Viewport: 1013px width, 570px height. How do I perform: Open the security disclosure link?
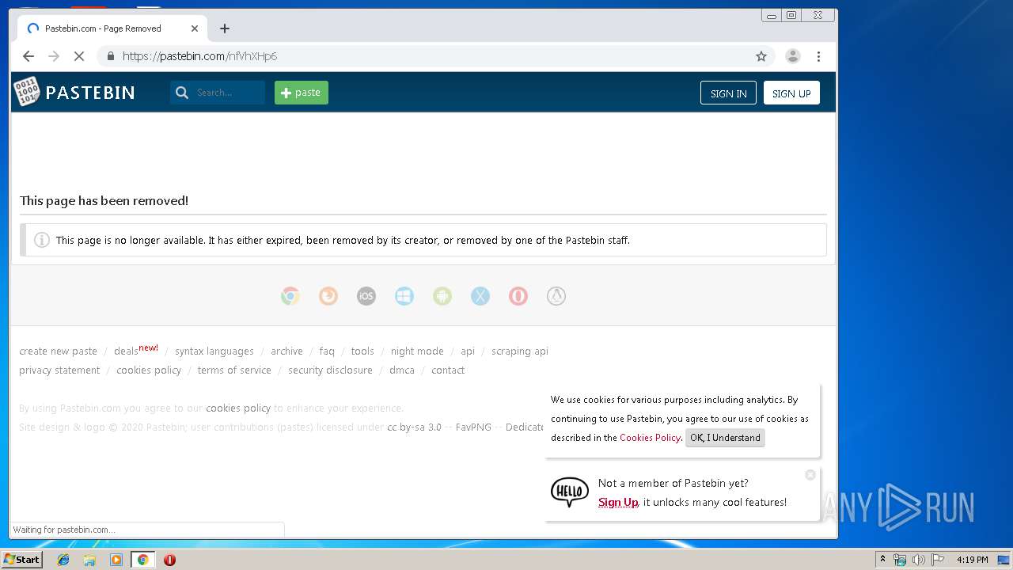(x=330, y=370)
